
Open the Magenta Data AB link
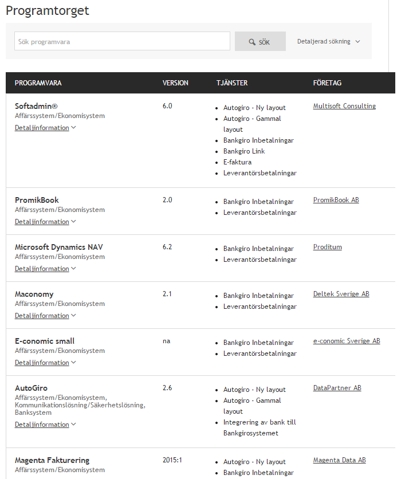[x=339, y=460]
